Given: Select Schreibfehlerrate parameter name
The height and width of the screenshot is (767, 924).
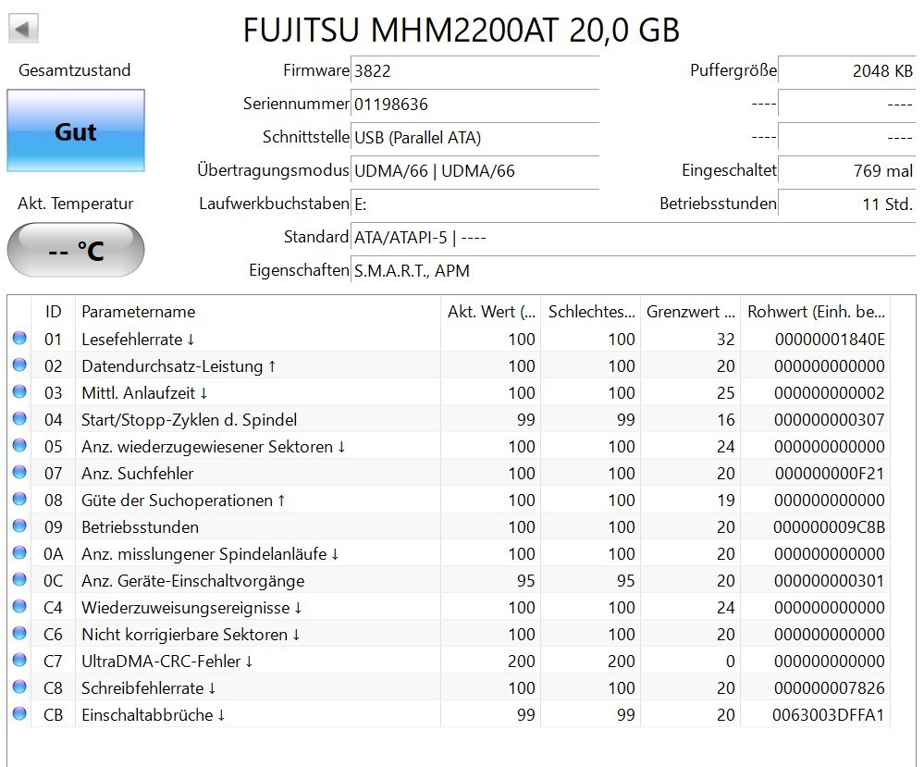Looking at the screenshot, I should coord(149,688).
